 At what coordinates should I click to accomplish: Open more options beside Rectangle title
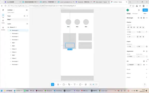point(147,18)
